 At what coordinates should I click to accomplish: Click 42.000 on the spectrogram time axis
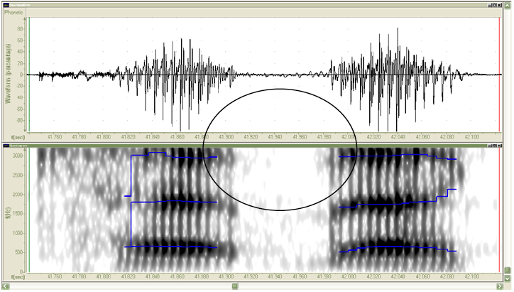tap(349, 276)
